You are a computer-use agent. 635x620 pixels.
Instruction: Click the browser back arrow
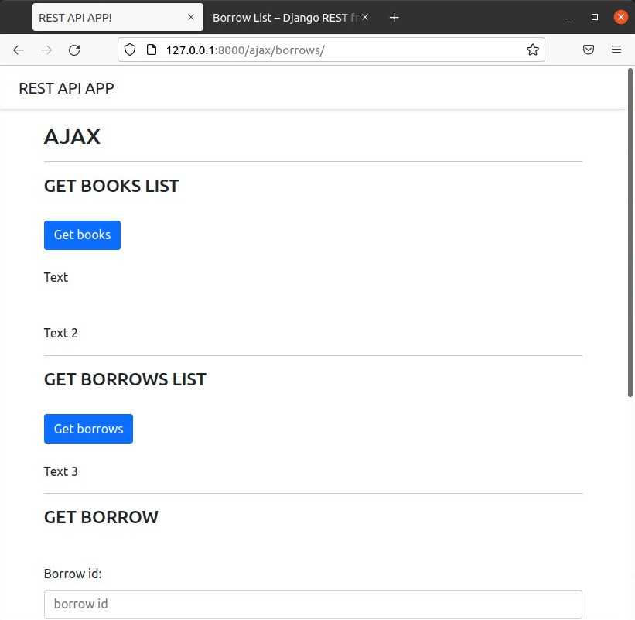19,50
